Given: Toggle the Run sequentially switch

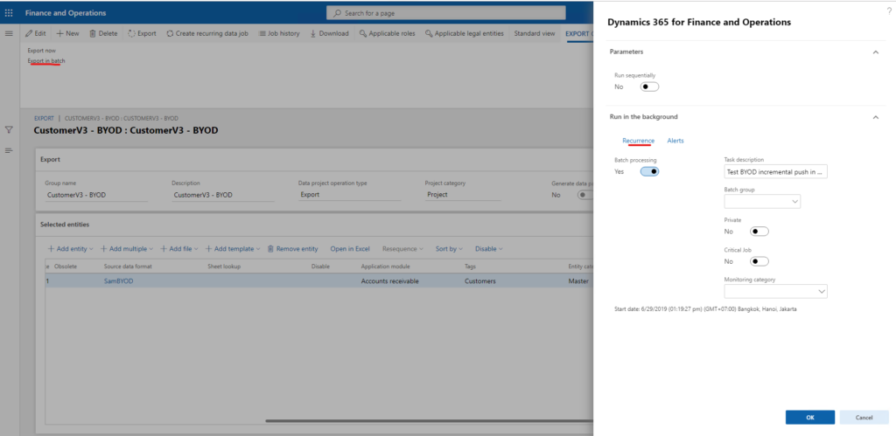Looking at the screenshot, I should coord(649,87).
